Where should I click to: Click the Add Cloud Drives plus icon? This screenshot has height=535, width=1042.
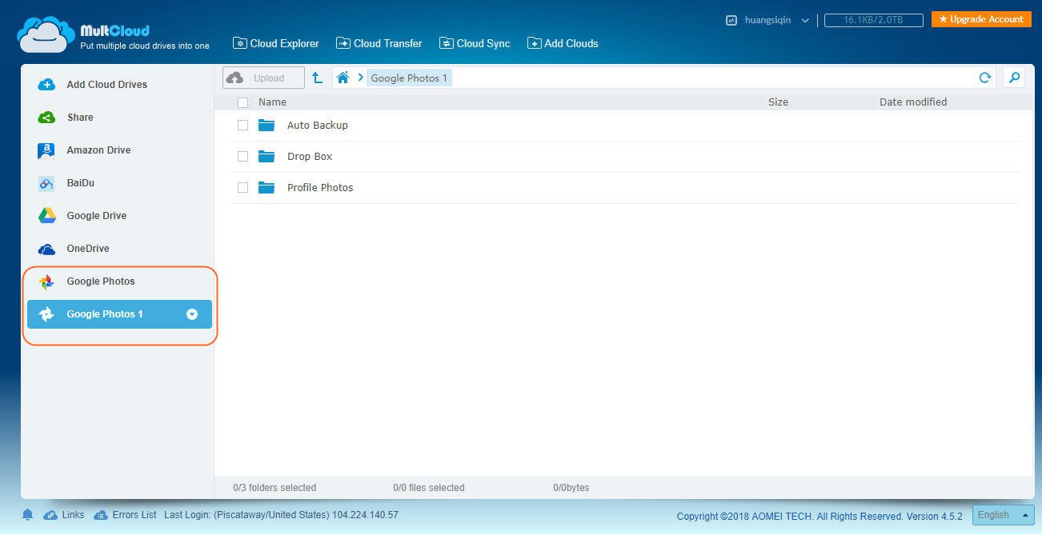(x=46, y=84)
